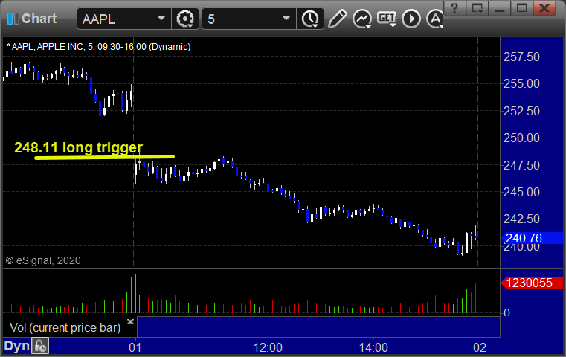Expand the AAPL symbol dropdown arrow
The height and width of the screenshot is (357, 566).
tap(161, 19)
